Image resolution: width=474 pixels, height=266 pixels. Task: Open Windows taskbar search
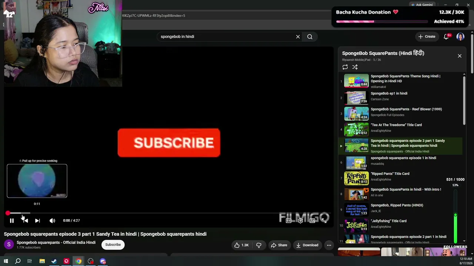(x=17, y=261)
